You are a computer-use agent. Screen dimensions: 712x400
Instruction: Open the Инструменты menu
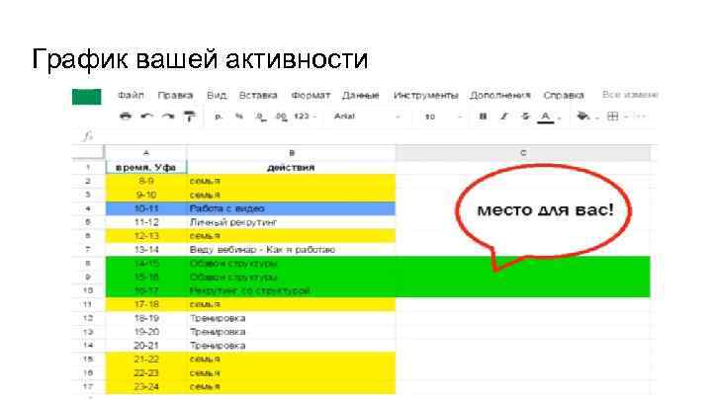click(x=426, y=95)
